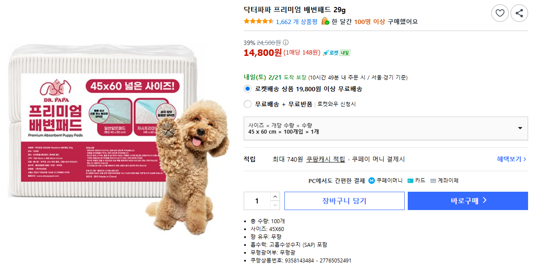The width and height of the screenshot is (546, 269).
Task: Click the price info circle icon
Action: coord(286,42)
